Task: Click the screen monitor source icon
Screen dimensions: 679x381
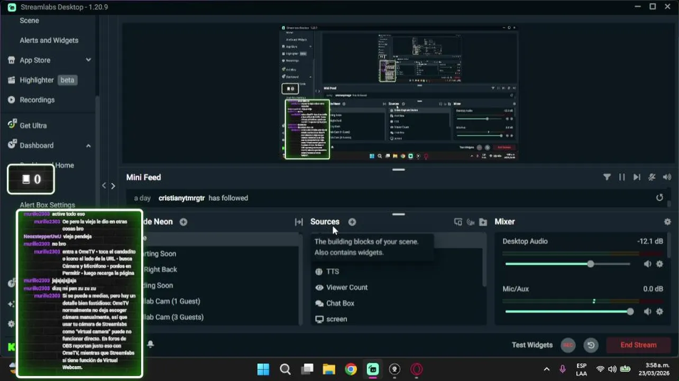Action: pyautogui.click(x=319, y=319)
